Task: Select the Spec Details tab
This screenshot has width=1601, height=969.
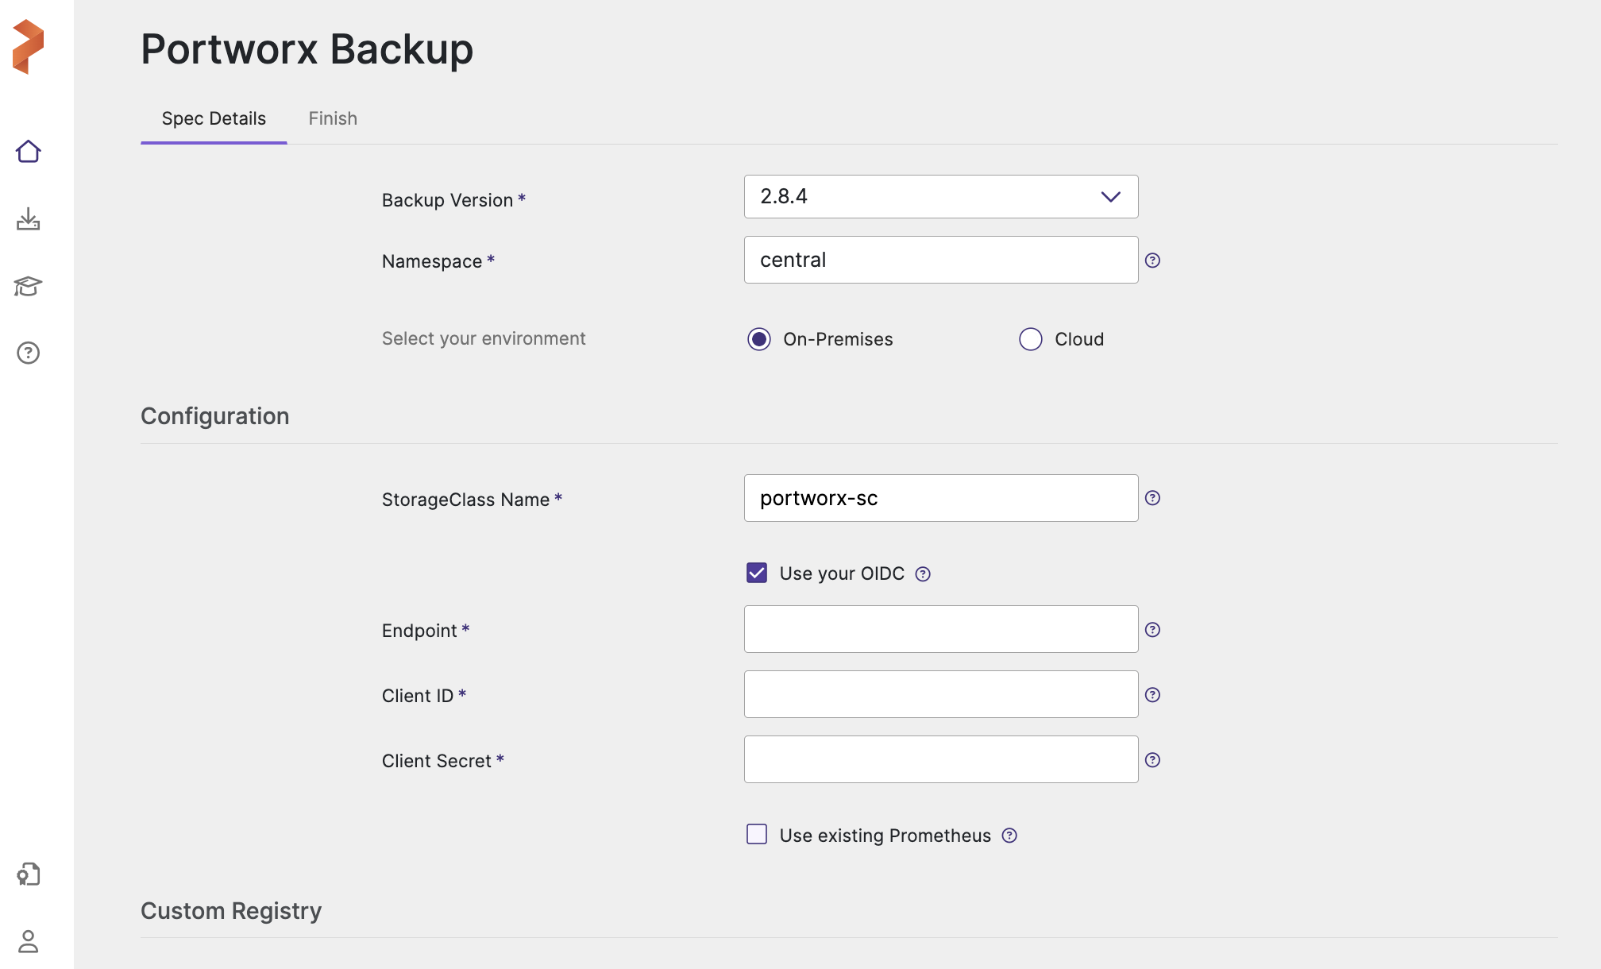Action: (214, 118)
